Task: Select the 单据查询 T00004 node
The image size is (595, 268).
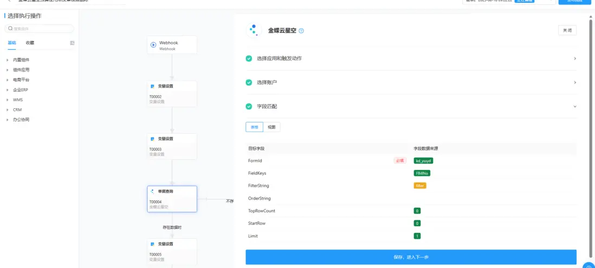Action: pyautogui.click(x=172, y=199)
